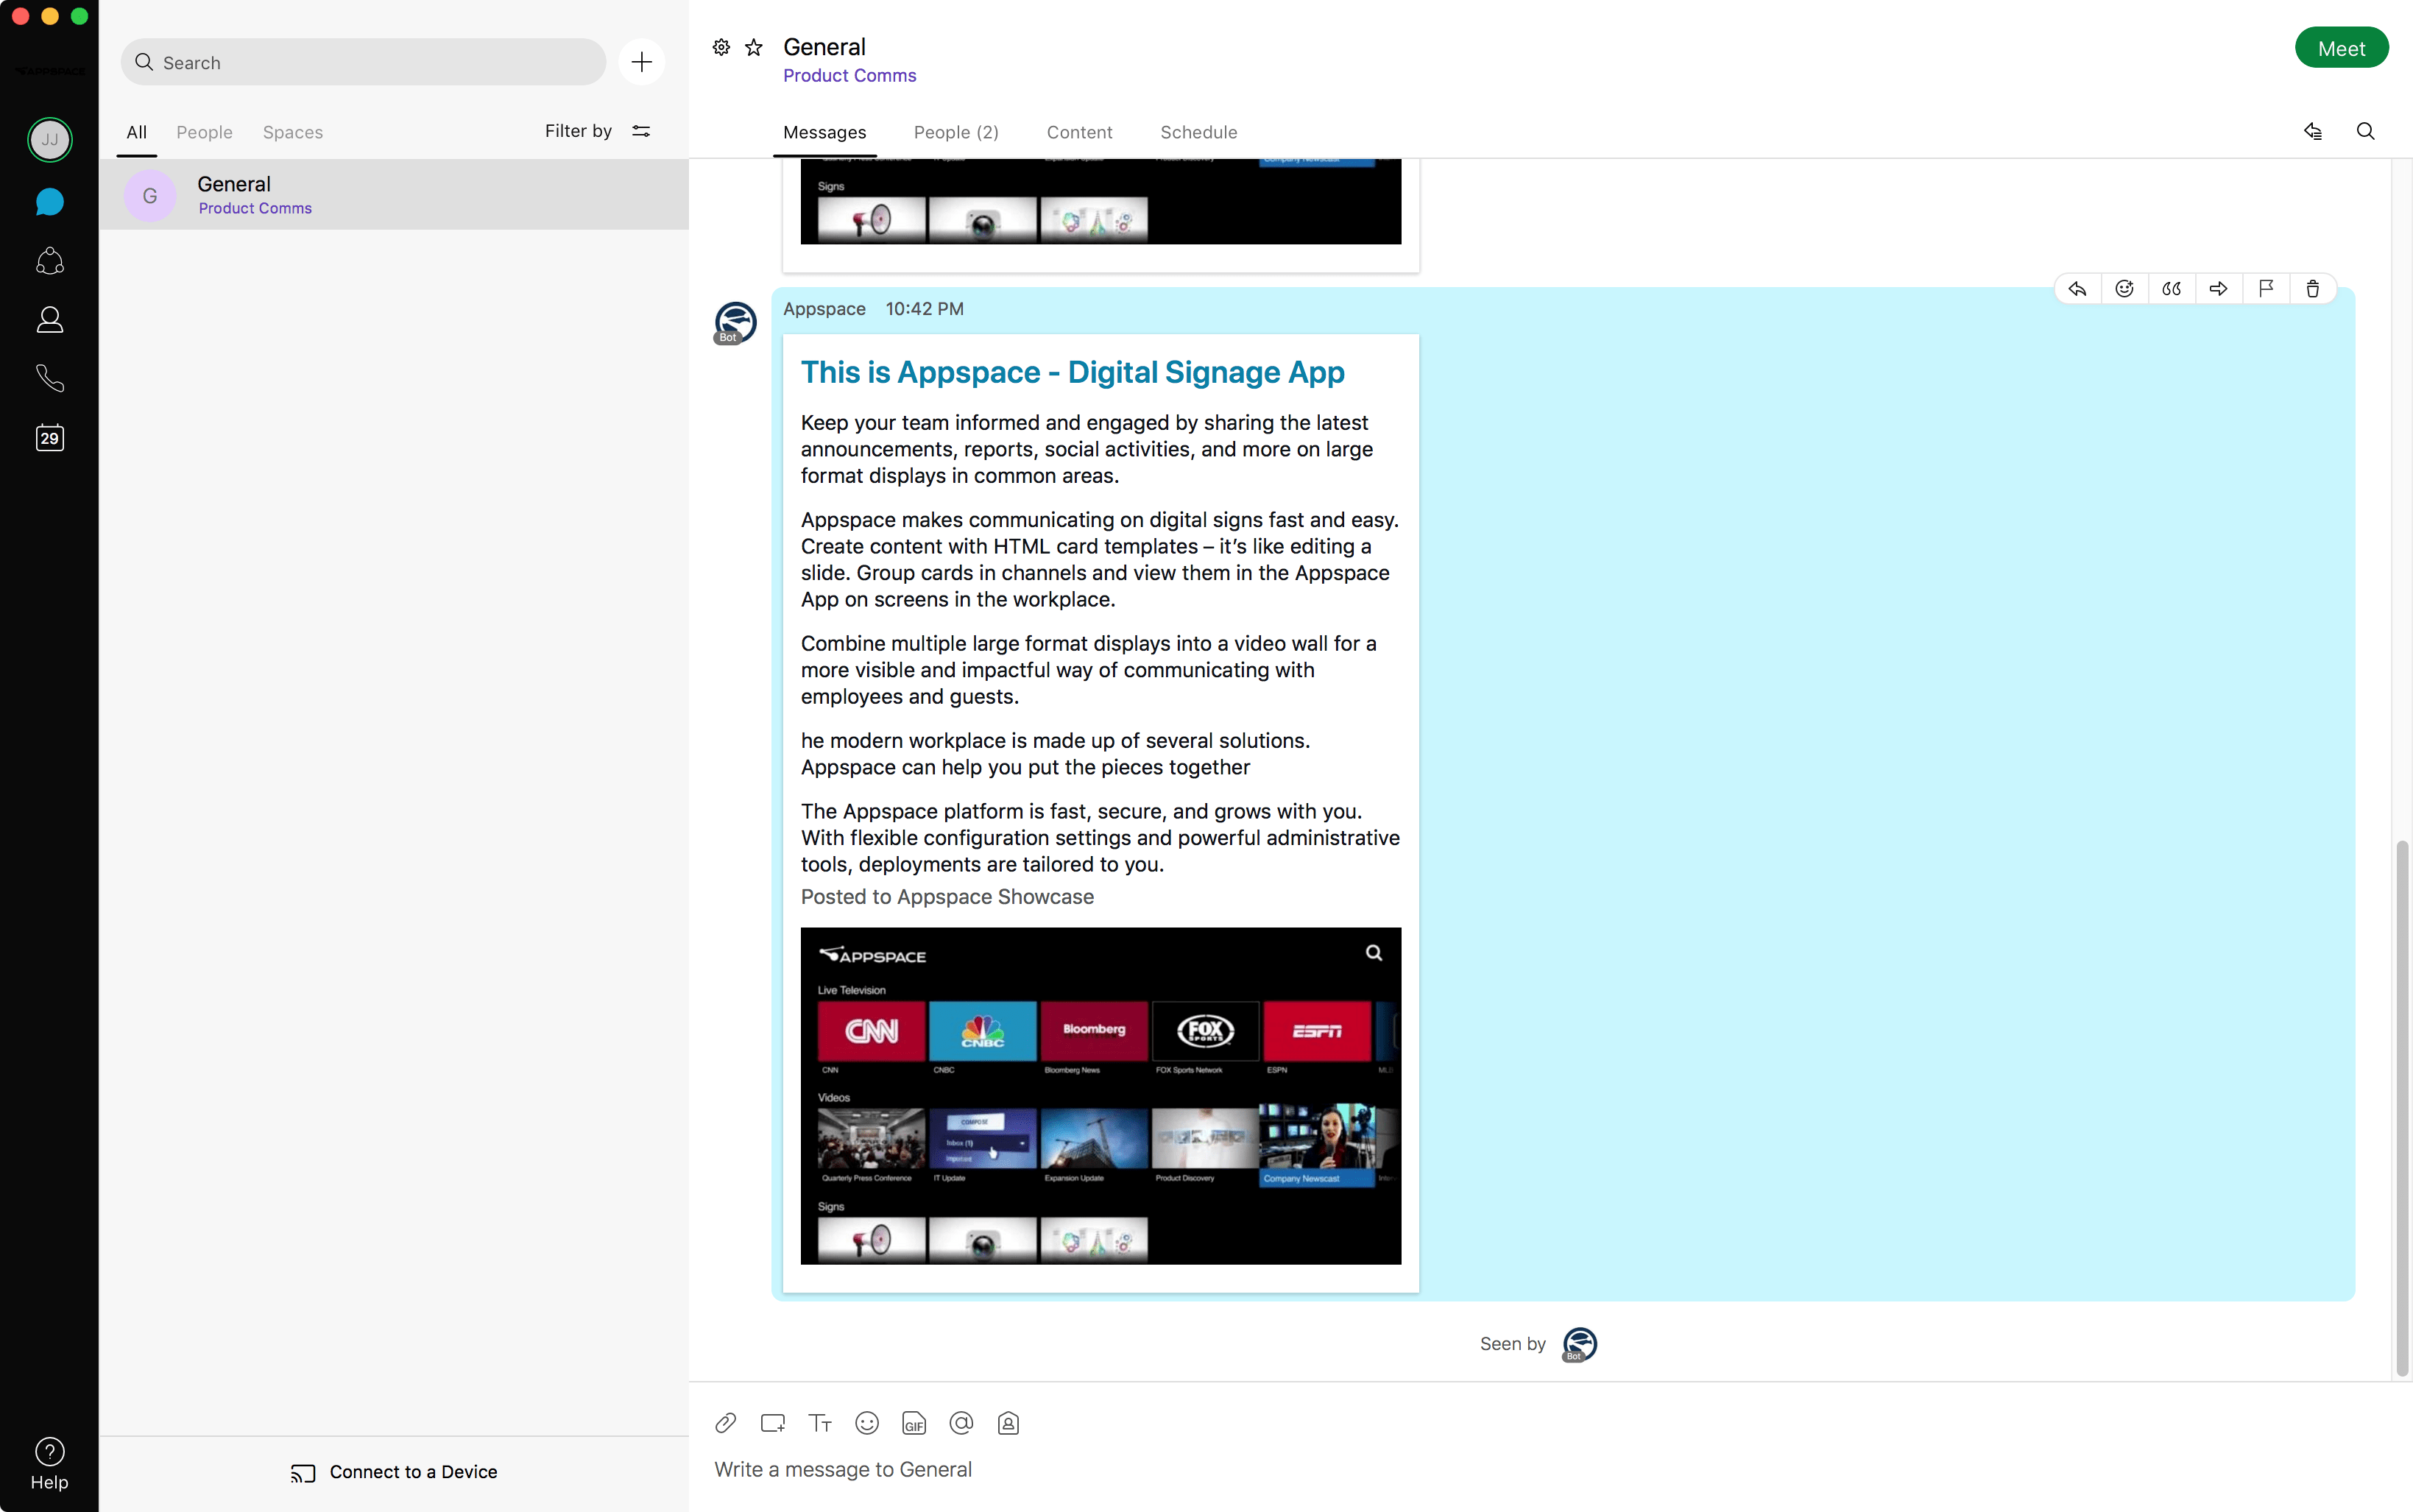
Task: Open the Teams icon in the left sidebar
Action: (49, 261)
